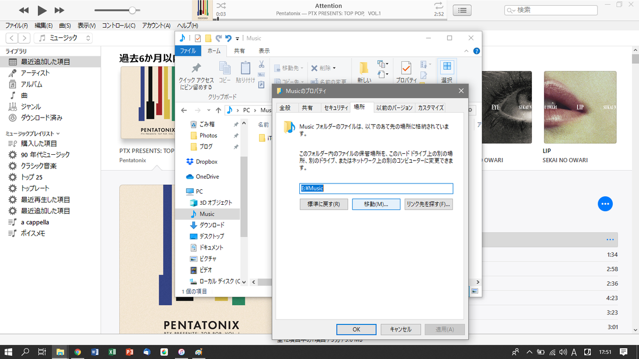Select Dropbox in the Explorer tree
The width and height of the screenshot is (639, 359).
207,162
